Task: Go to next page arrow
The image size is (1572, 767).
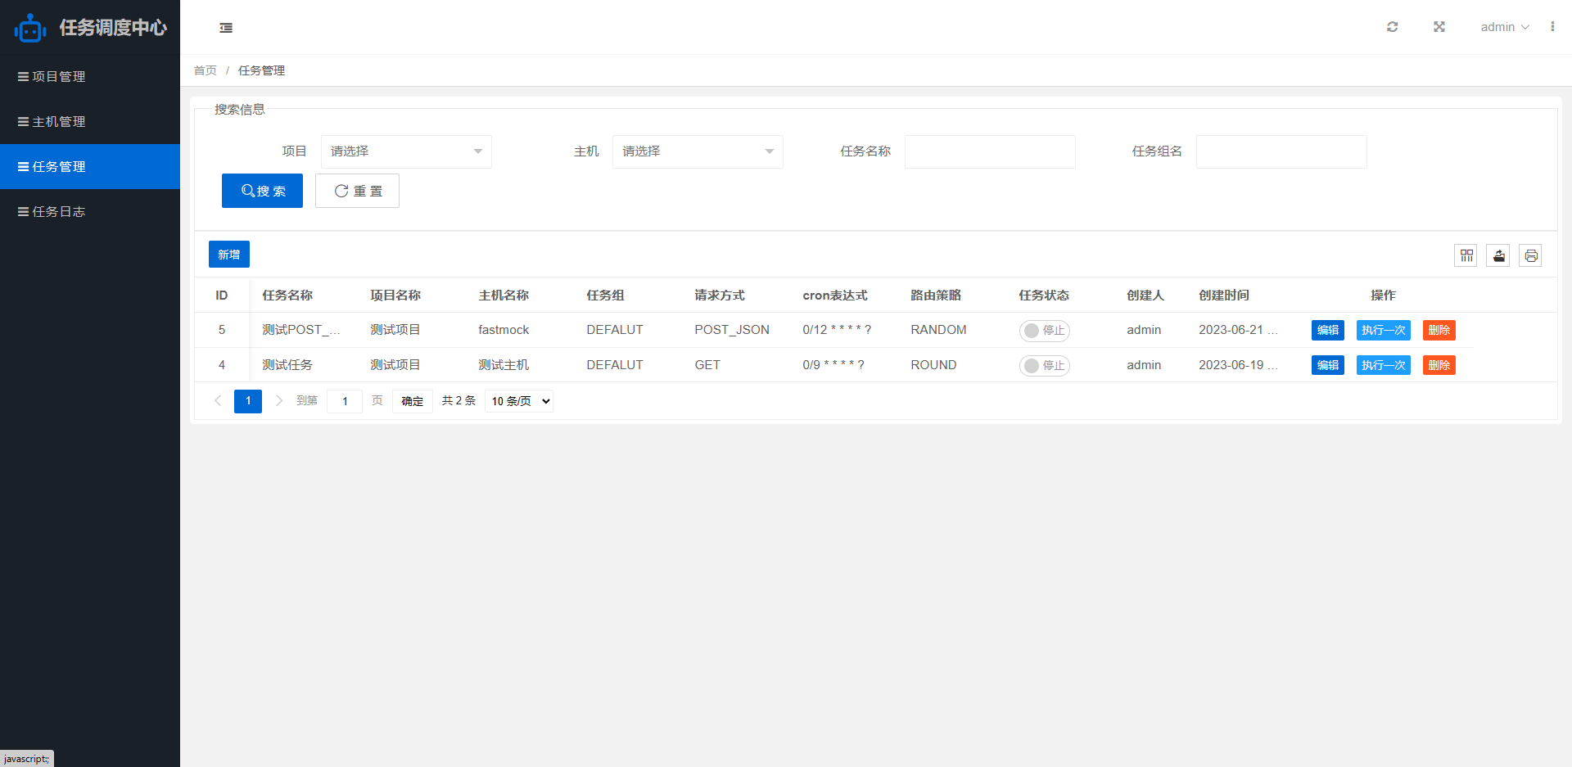Action: 278,401
